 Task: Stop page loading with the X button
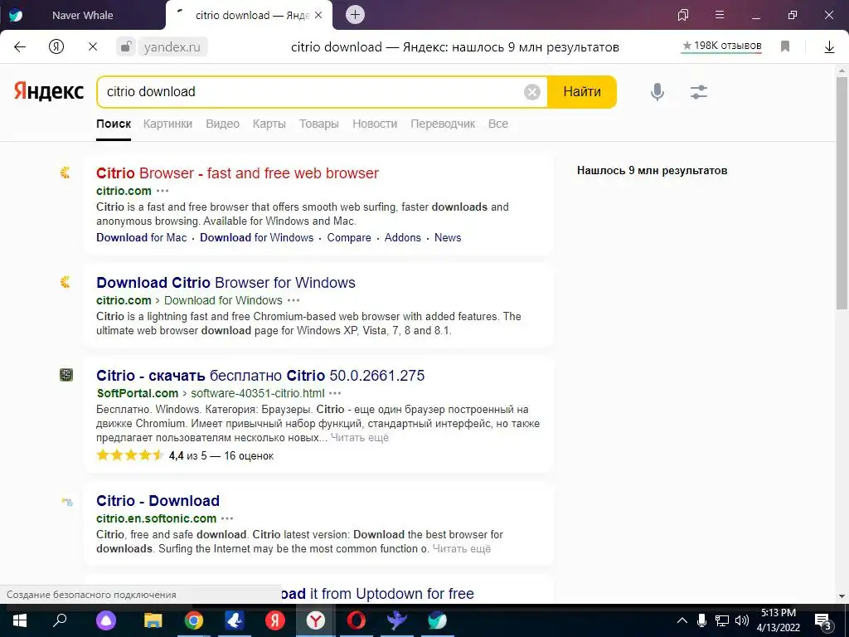(x=93, y=46)
